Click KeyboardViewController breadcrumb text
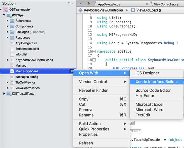This screenshot has width=184, height=148. pos(103,10)
